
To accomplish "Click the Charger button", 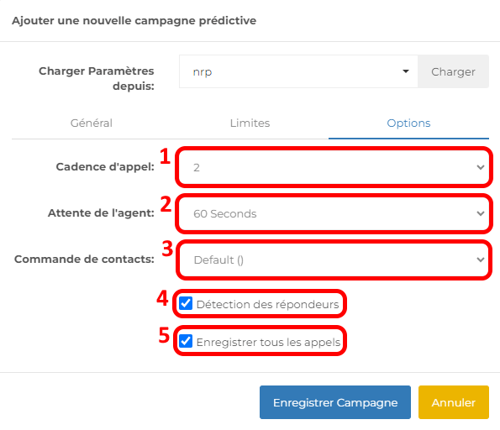I will coord(453,71).
